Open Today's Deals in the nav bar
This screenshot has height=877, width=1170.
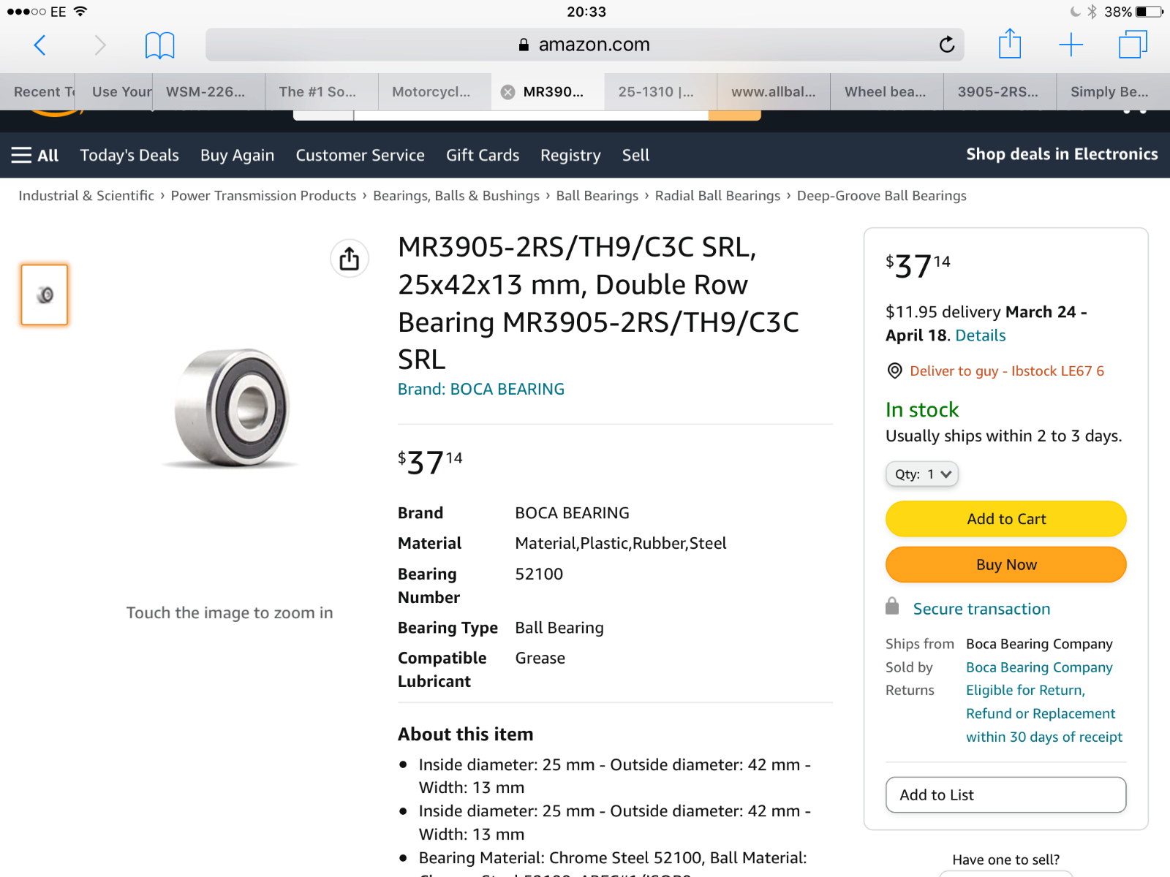pos(129,155)
